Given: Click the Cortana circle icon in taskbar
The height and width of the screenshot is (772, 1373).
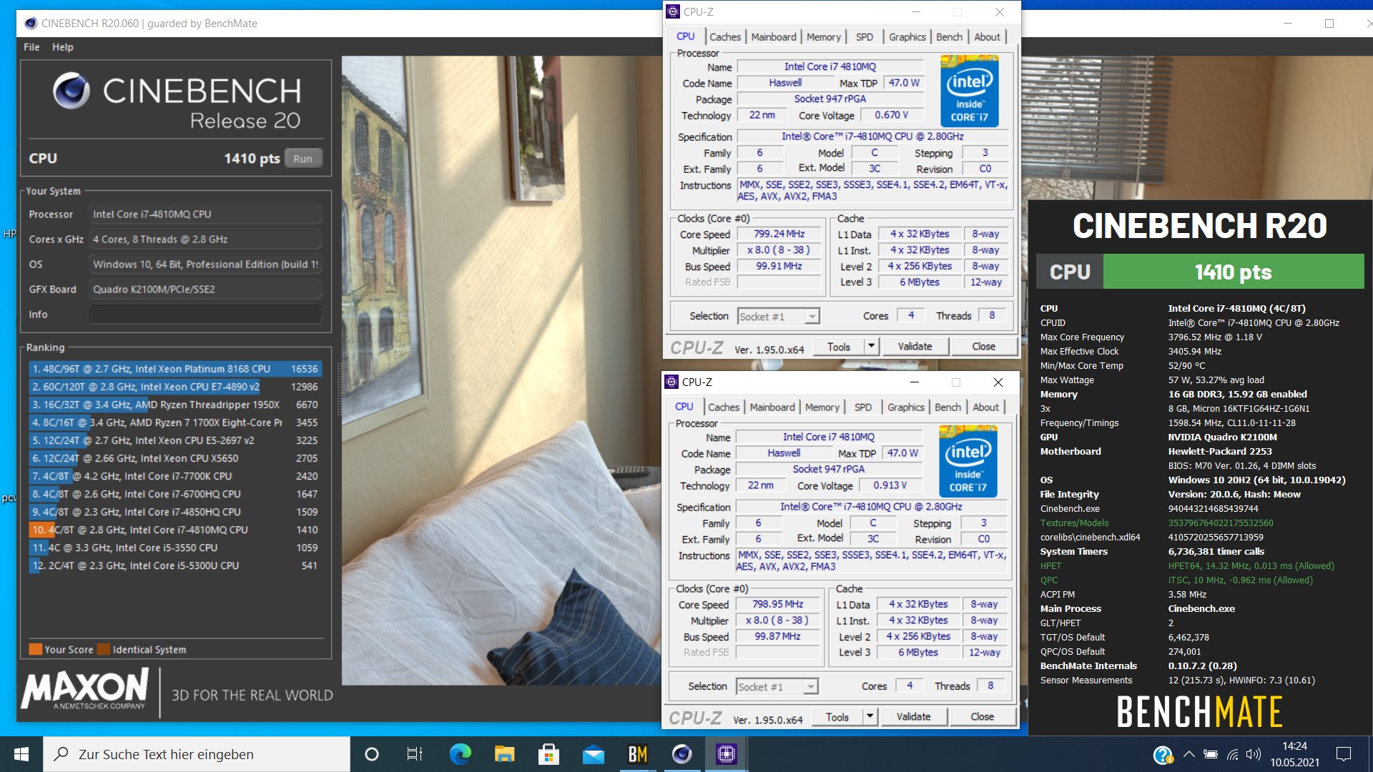Looking at the screenshot, I should coord(371,754).
